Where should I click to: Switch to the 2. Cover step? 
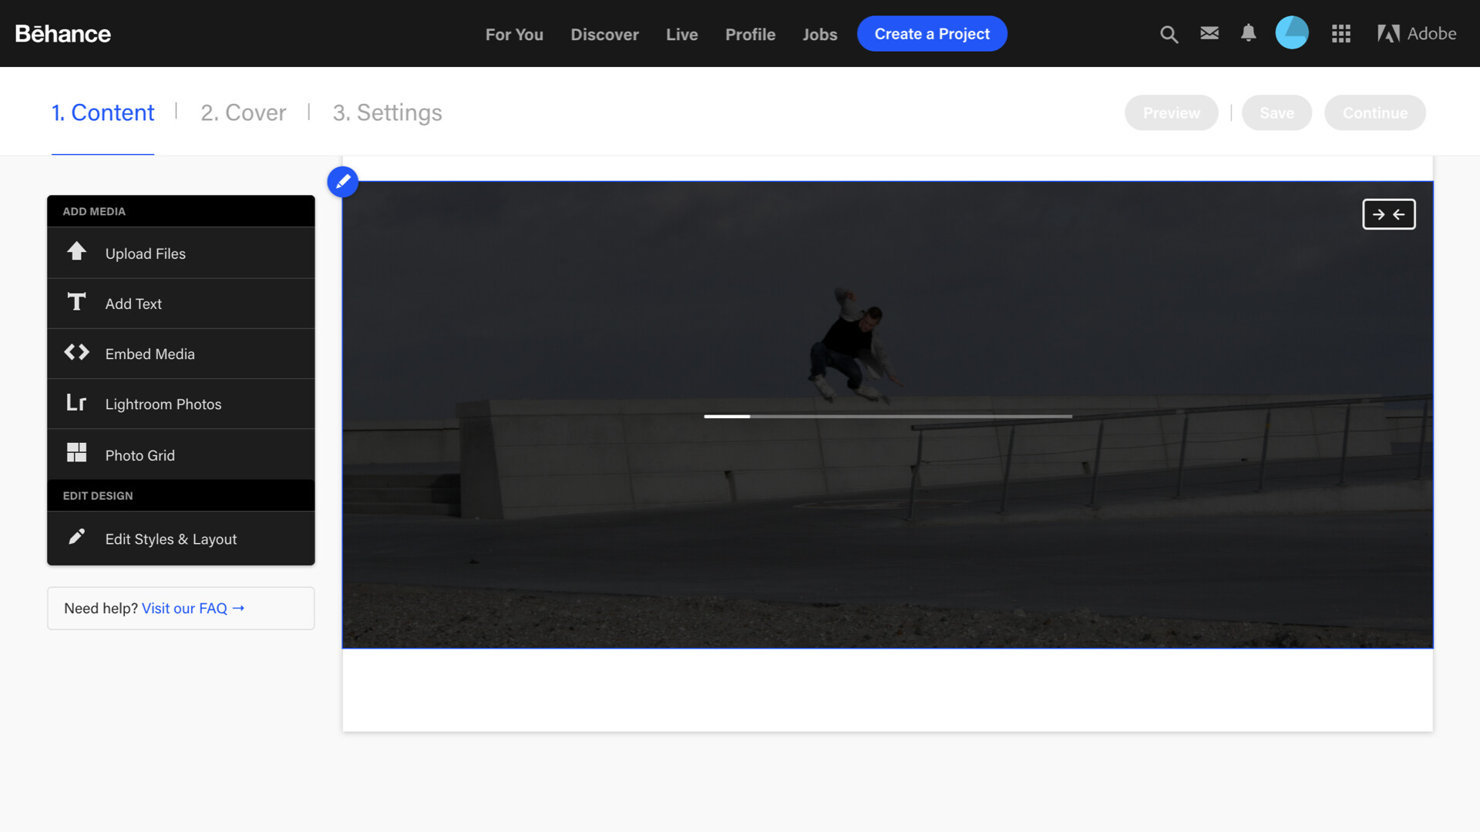click(243, 112)
